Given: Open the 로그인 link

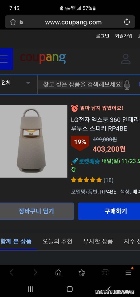Looking at the screenshot, I should pos(102,36).
